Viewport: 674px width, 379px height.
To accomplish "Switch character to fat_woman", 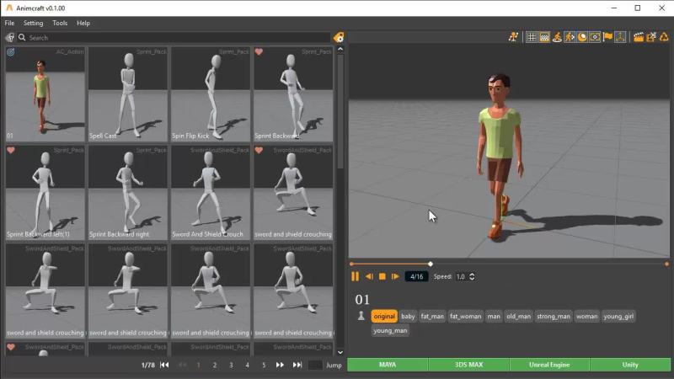I will [x=466, y=317].
